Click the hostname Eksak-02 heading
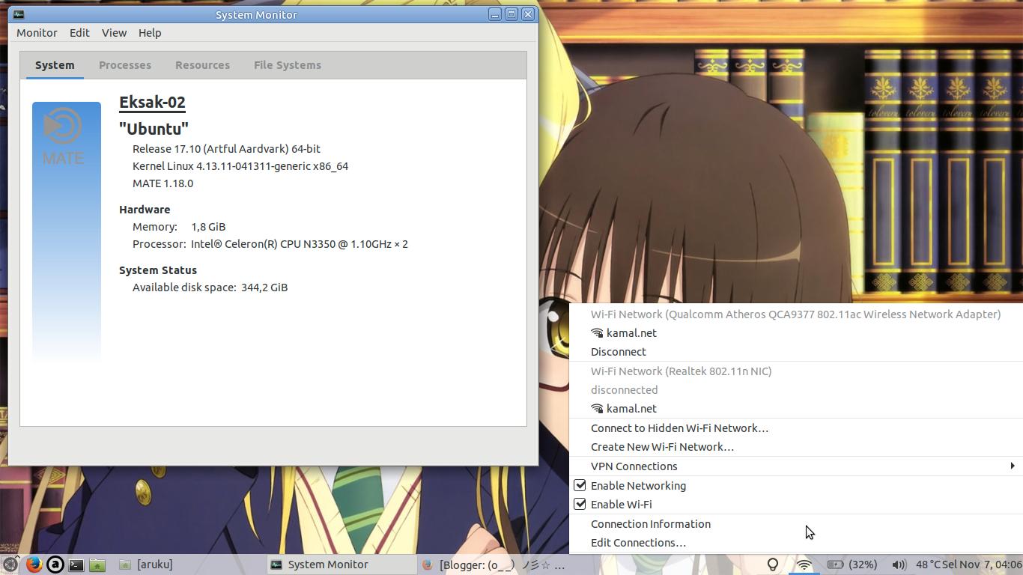The width and height of the screenshot is (1023, 575). tap(152, 103)
